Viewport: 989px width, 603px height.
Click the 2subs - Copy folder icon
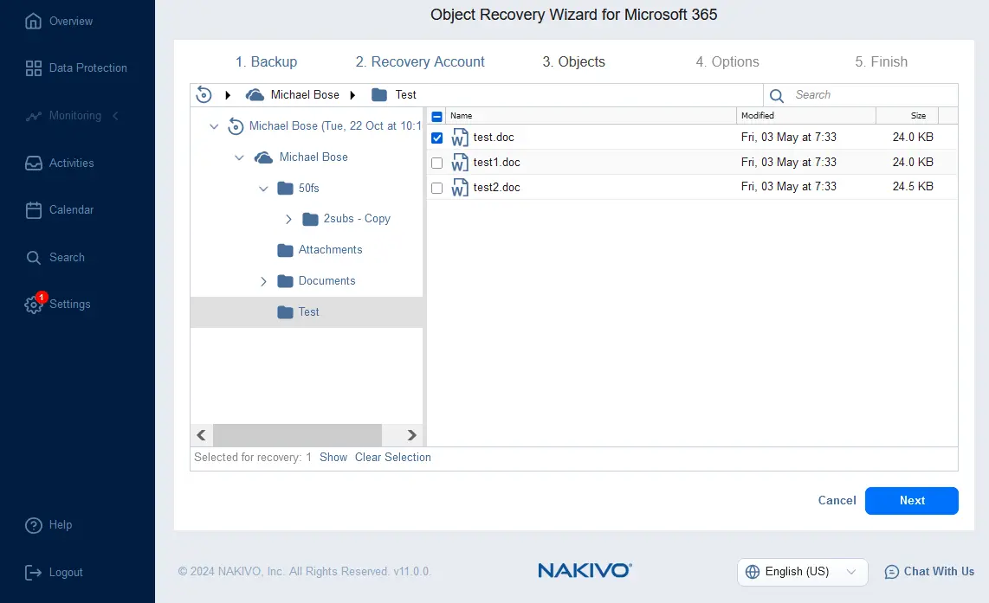click(310, 219)
